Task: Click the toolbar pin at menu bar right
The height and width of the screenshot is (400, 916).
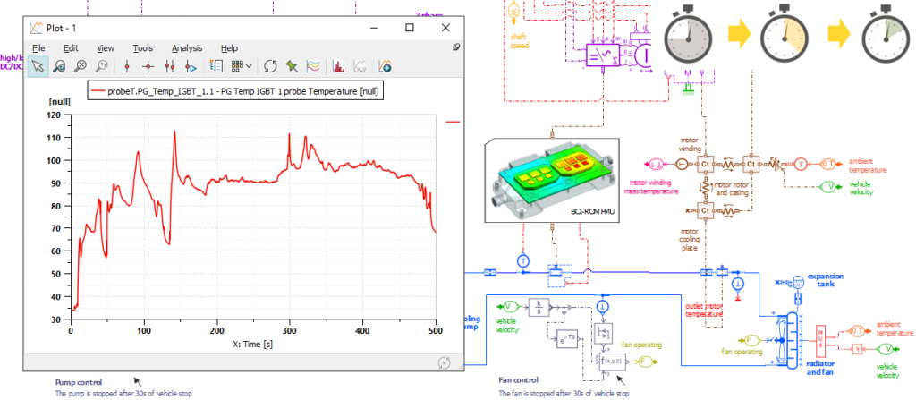Action: 456,47
